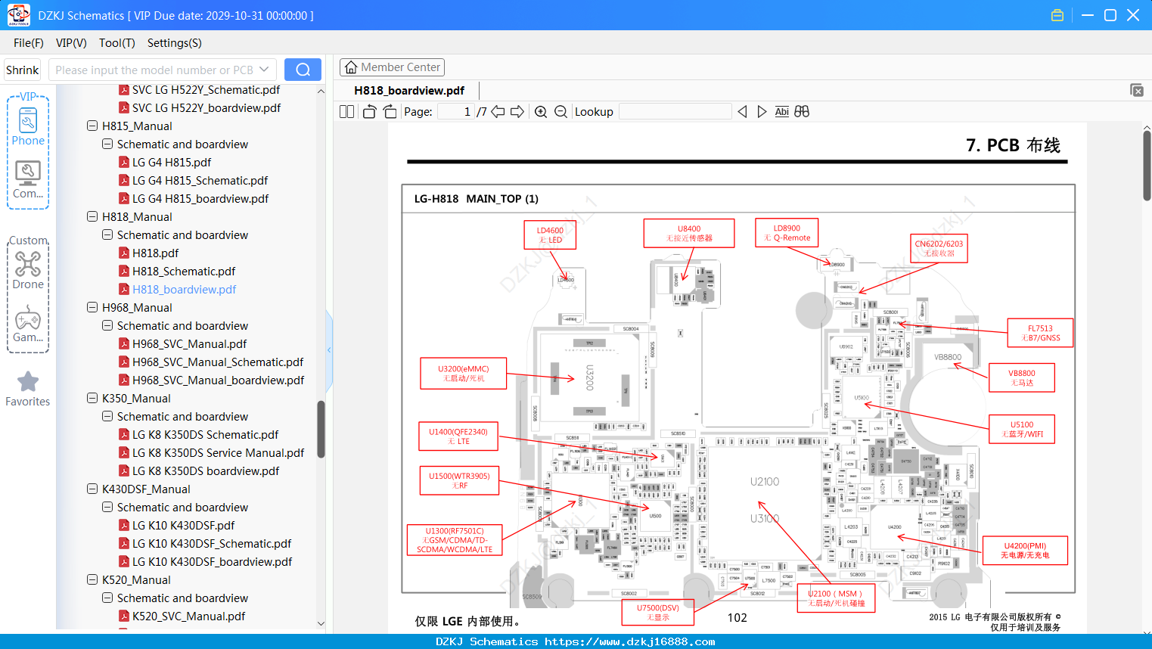
Task: Open the model number dropdown arrow
Action: (264, 70)
